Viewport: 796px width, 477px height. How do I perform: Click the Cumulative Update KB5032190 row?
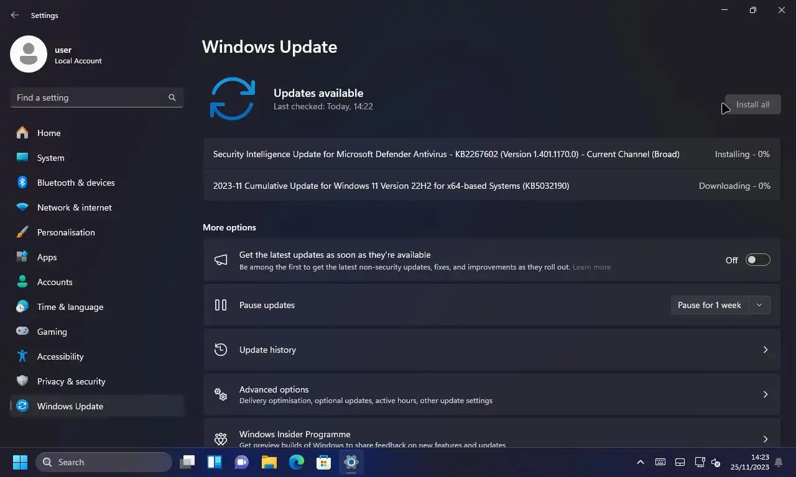[x=491, y=186]
